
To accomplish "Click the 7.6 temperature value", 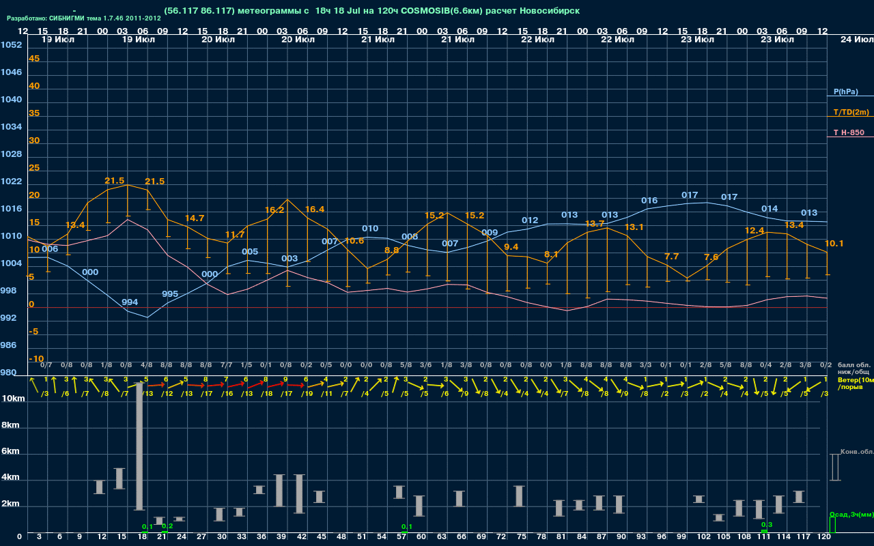I will pyautogui.click(x=711, y=257).
